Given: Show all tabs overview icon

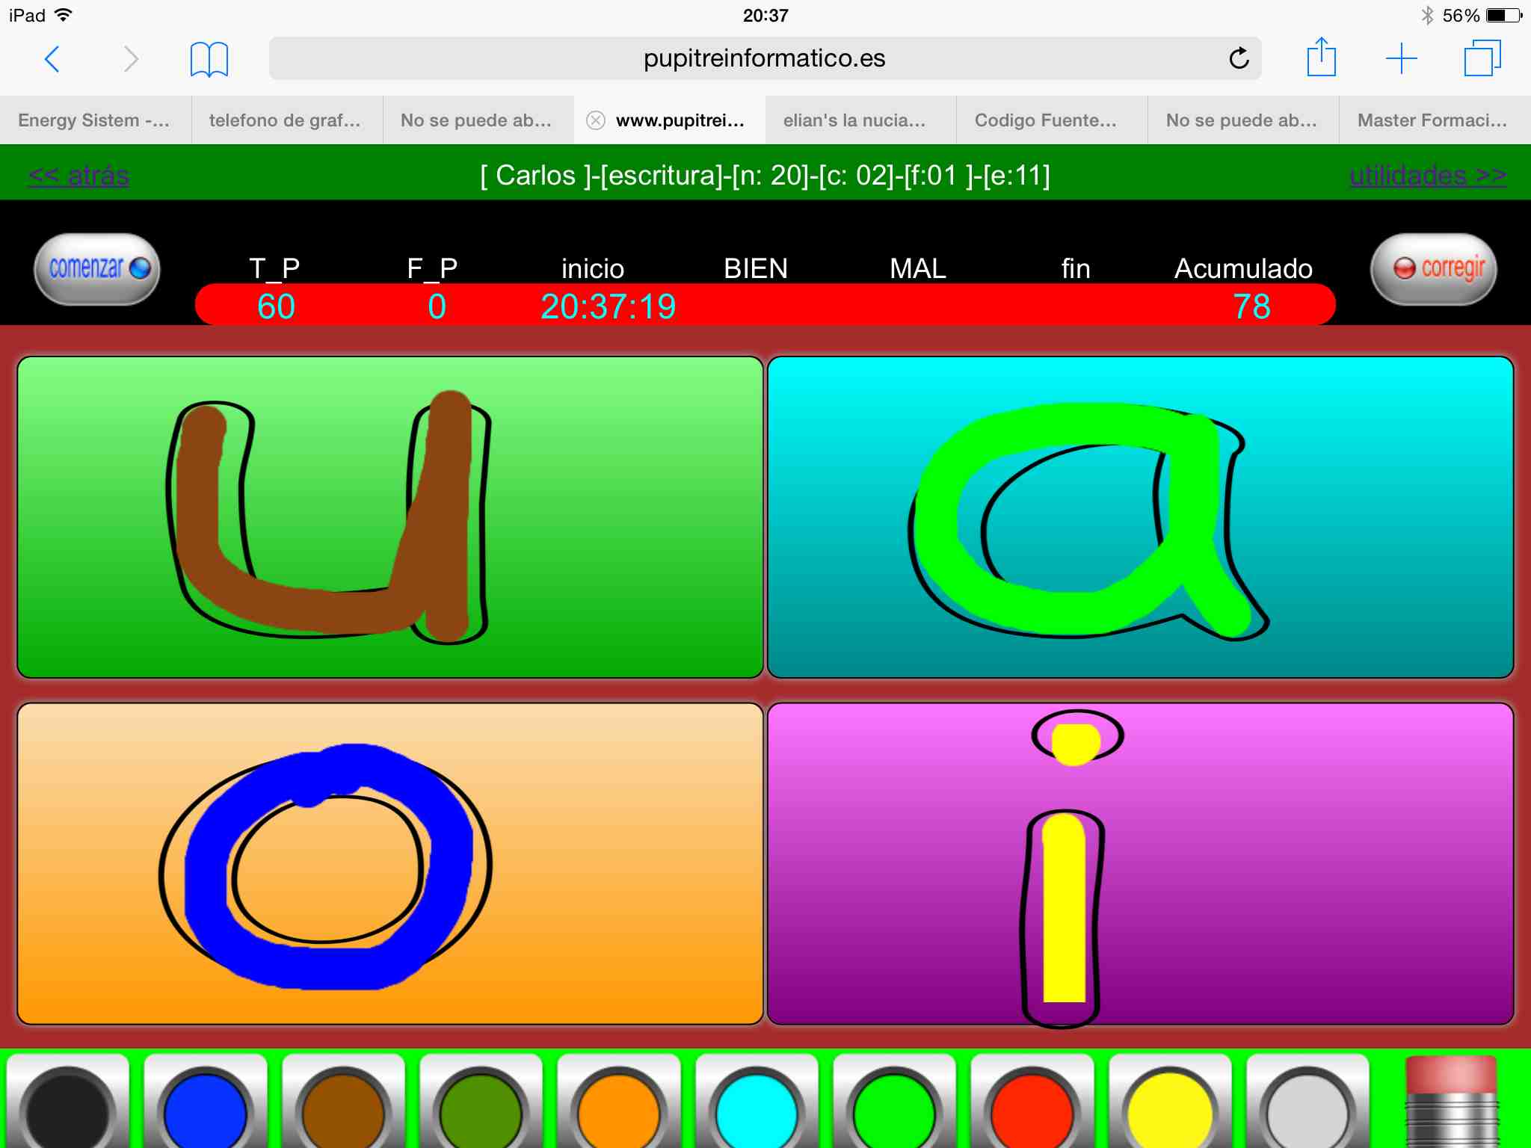Looking at the screenshot, I should [1482, 58].
